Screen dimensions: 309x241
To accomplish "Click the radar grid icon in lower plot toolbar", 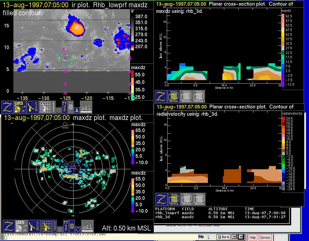I will point(46,226).
